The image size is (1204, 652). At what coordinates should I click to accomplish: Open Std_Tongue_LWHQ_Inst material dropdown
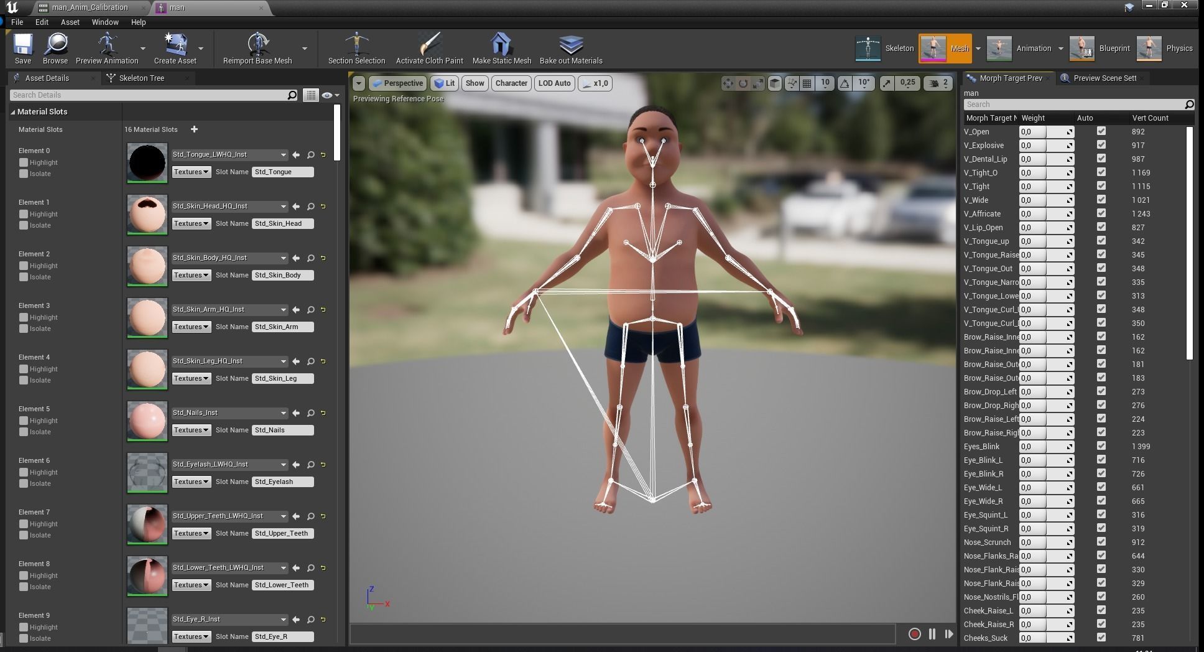tap(229, 155)
